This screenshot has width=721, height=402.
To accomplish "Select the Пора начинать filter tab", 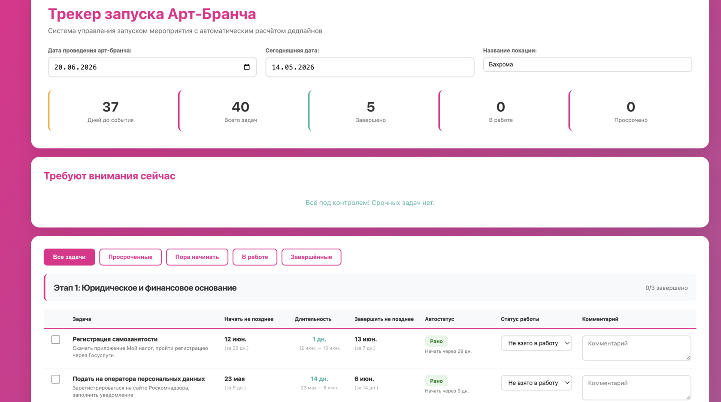I will pyautogui.click(x=197, y=257).
